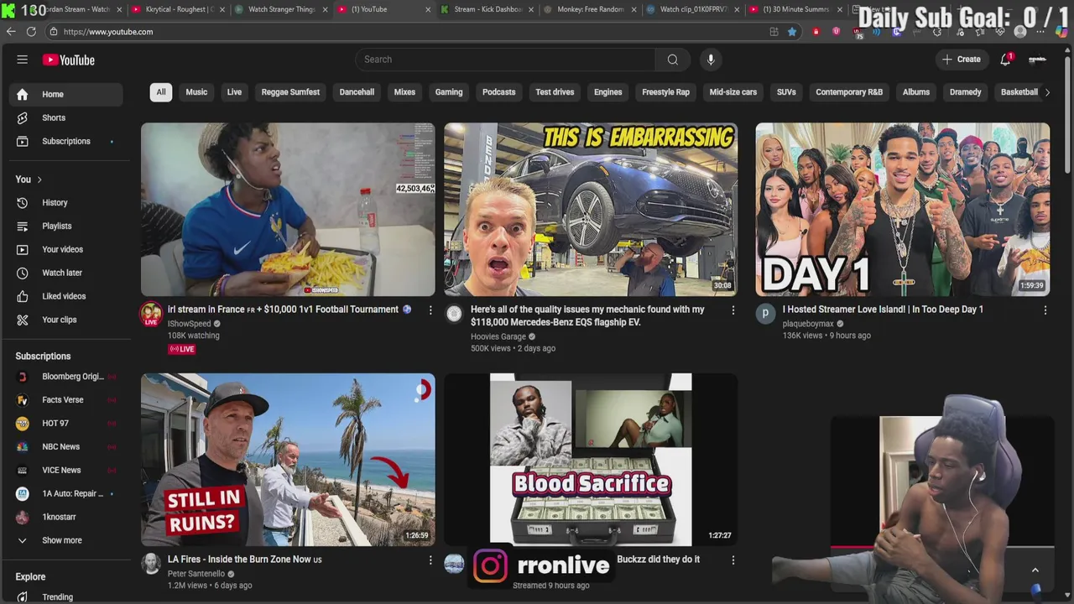
Task: Open Liked videos
Action: (x=66, y=296)
